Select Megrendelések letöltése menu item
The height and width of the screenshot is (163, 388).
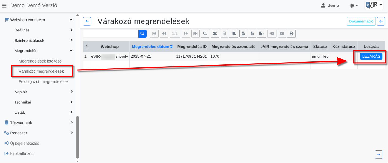tap(40, 61)
